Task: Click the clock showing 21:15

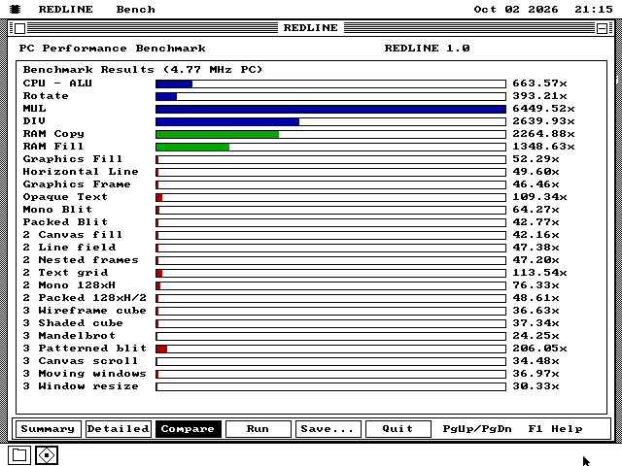Action: (x=594, y=9)
